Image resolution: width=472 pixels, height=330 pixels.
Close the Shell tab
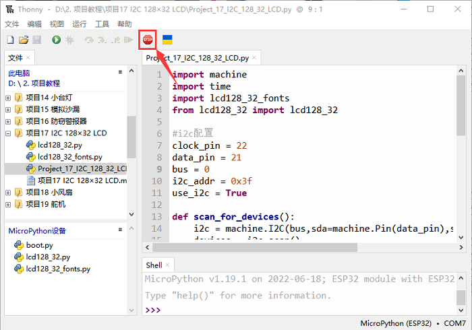[x=168, y=265]
